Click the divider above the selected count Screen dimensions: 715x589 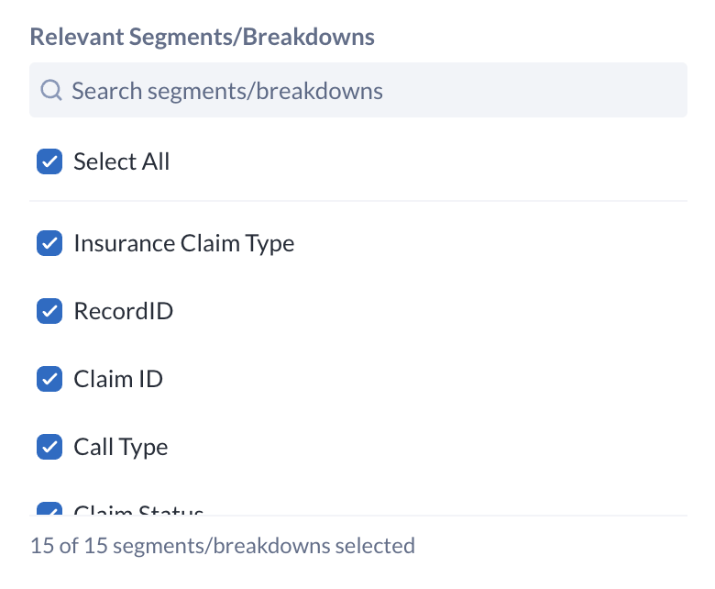(357, 516)
